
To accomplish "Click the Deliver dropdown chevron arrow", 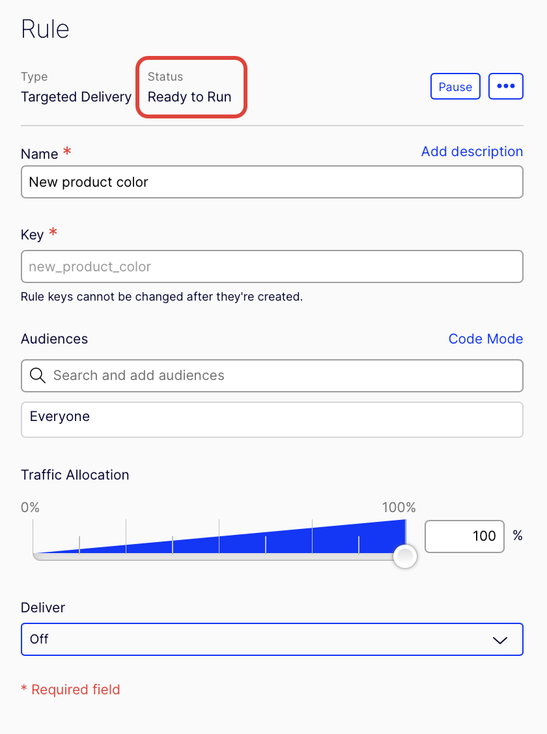I will (x=499, y=640).
